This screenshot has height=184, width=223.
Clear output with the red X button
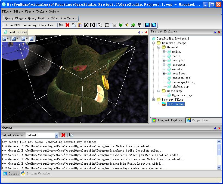tap(63, 135)
